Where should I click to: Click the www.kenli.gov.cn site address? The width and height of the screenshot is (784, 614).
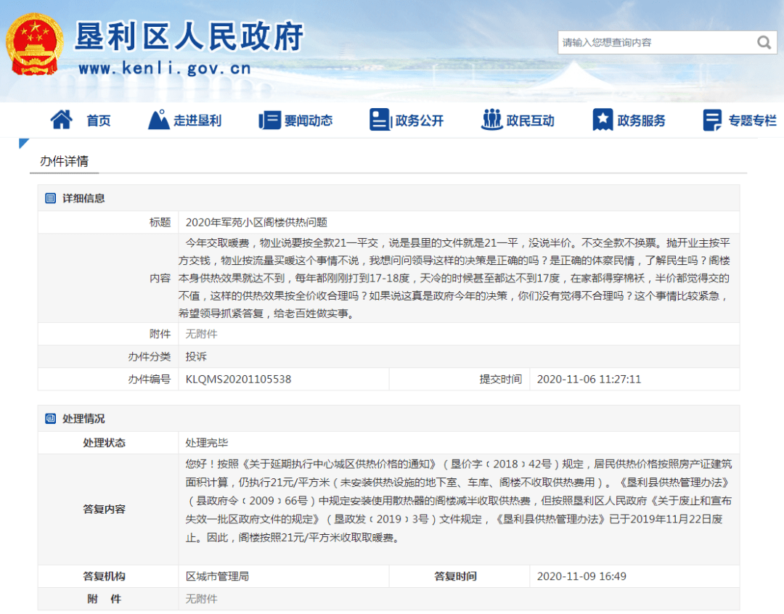[164, 69]
